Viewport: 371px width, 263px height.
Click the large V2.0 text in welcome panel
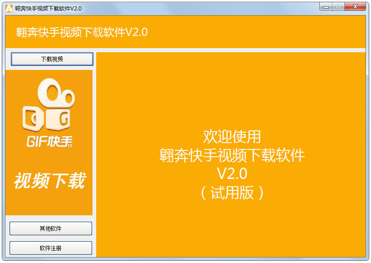232,174
